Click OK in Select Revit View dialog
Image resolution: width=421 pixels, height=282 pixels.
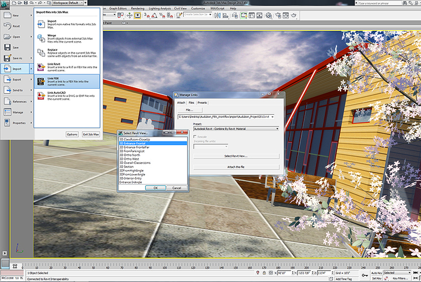(156, 188)
